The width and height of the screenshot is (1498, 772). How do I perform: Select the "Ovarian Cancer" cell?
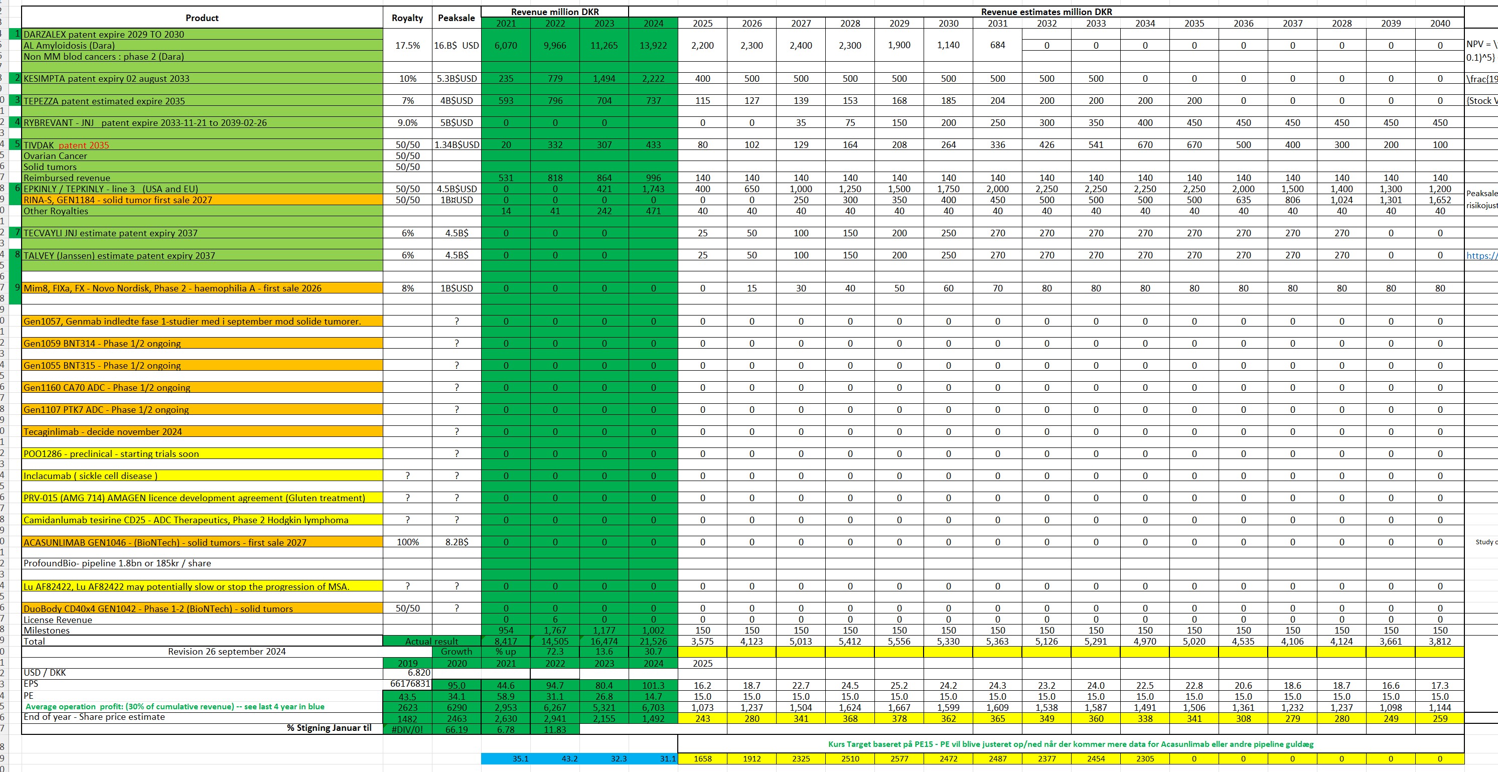tap(202, 156)
